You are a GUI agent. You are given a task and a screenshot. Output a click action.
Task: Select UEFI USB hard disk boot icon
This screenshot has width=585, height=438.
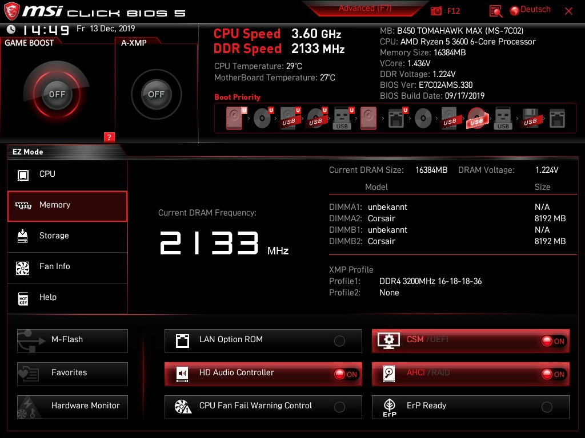click(x=290, y=118)
